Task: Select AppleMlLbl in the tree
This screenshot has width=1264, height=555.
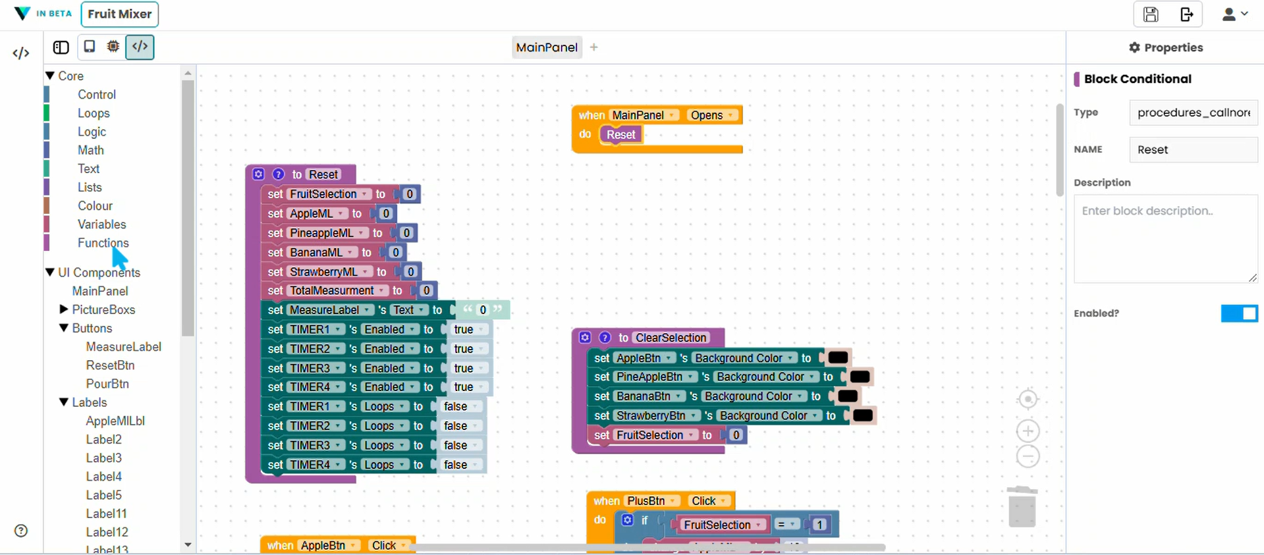Action: [115, 421]
